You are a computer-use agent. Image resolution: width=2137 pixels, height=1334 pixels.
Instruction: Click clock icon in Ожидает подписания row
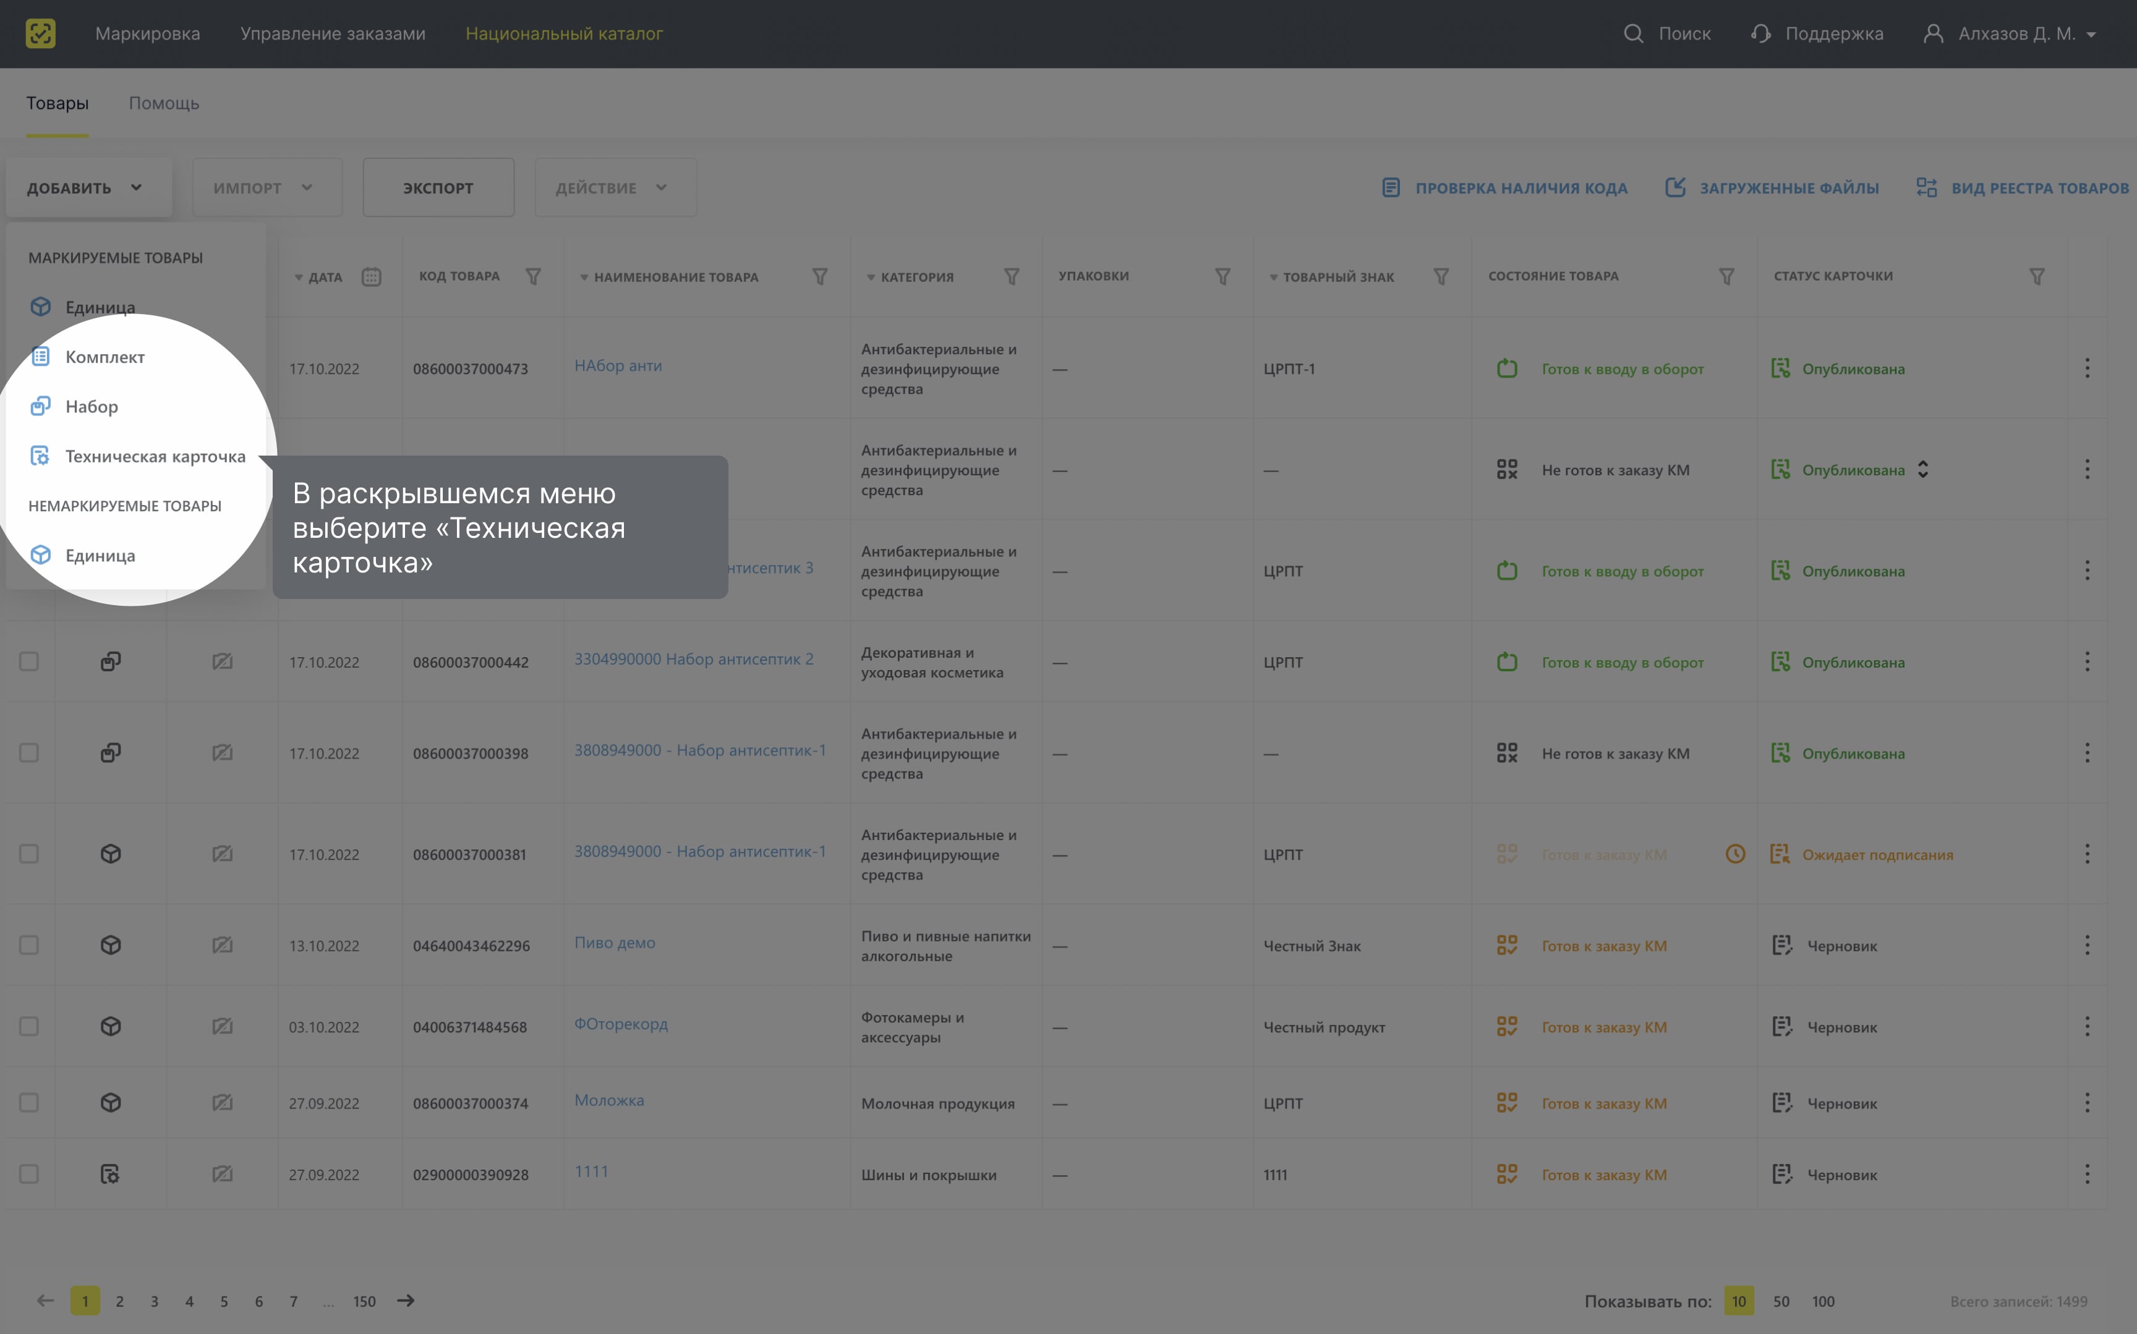(1736, 853)
